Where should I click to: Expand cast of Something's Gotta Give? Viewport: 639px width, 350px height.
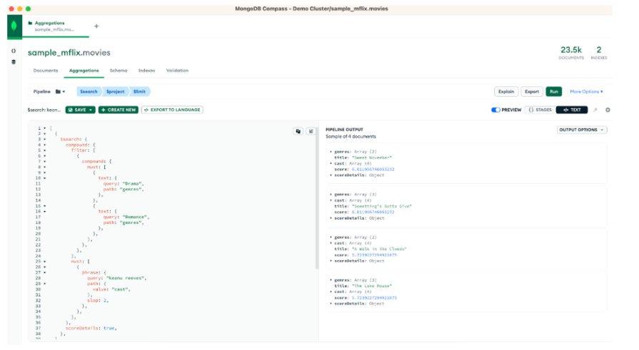(x=331, y=200)
